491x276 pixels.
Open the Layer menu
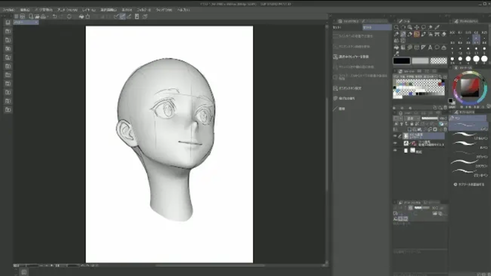point(88,10)
